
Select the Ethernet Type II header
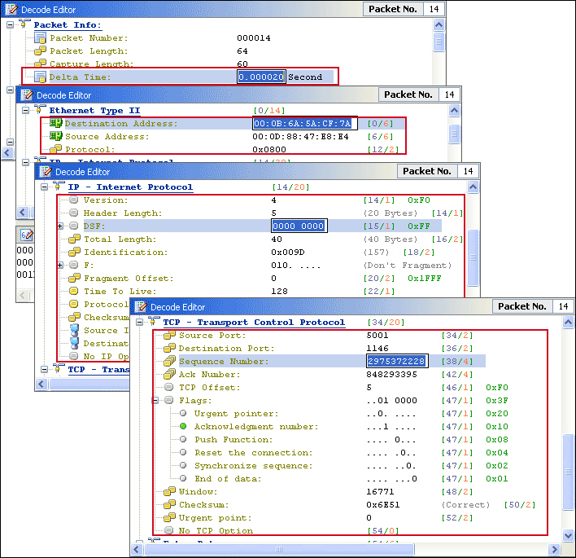coord(94,110)
